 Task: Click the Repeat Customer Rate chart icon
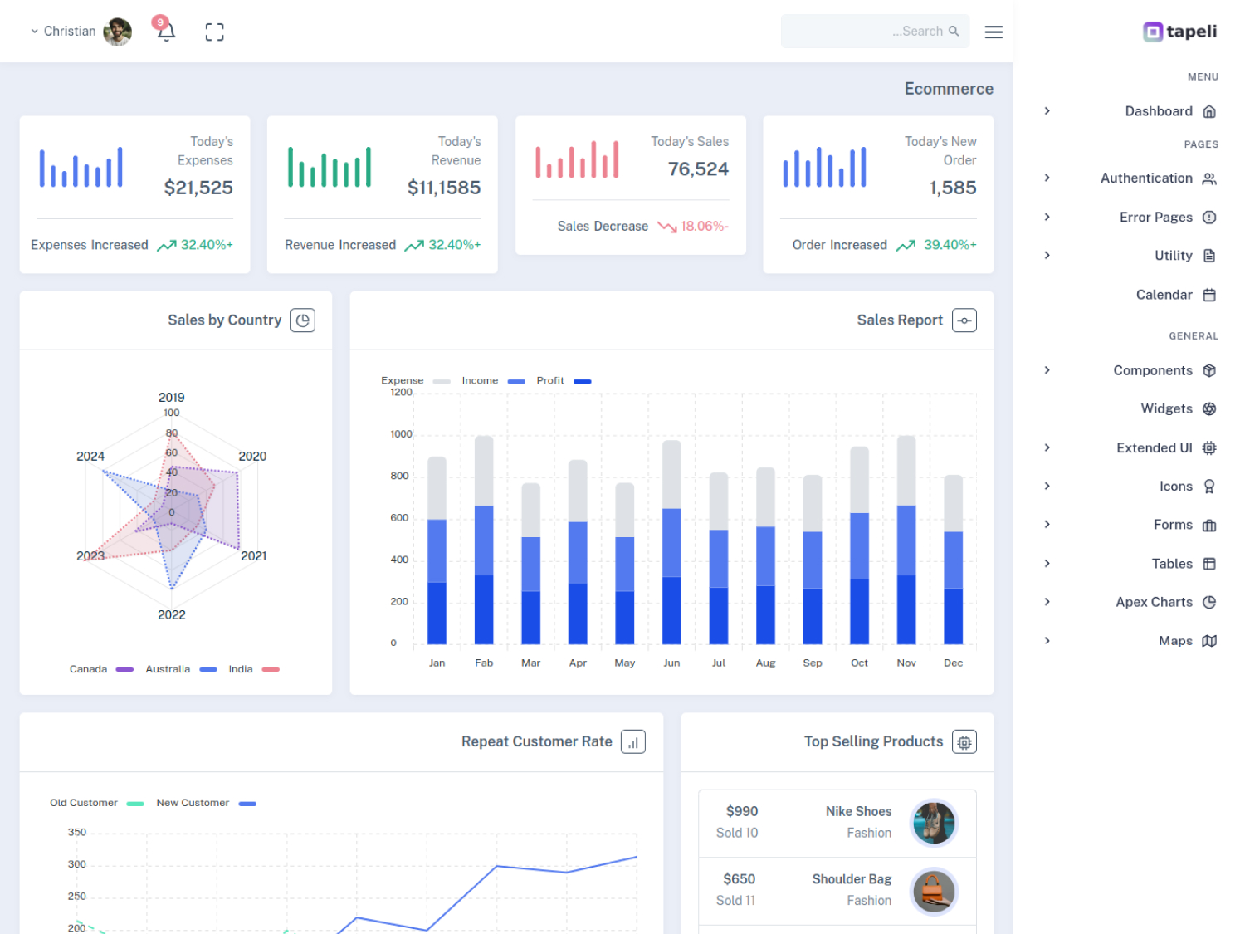coord(633,742)
